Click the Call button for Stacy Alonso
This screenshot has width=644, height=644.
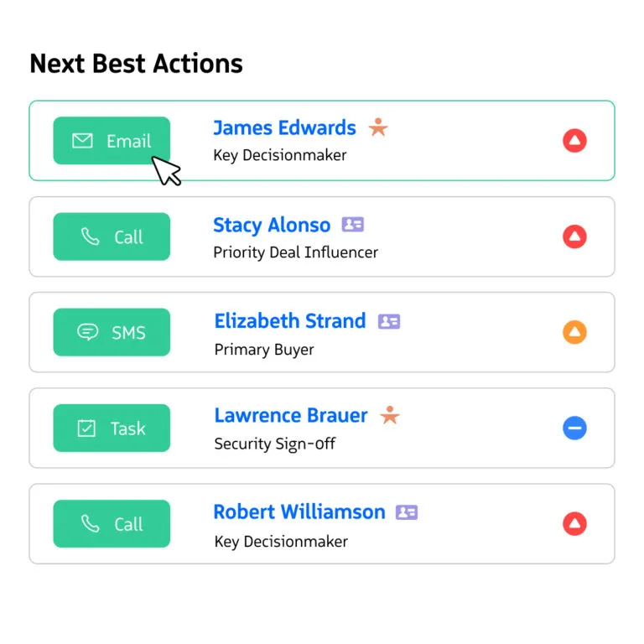pyautogui.click(x=112, y=236)
